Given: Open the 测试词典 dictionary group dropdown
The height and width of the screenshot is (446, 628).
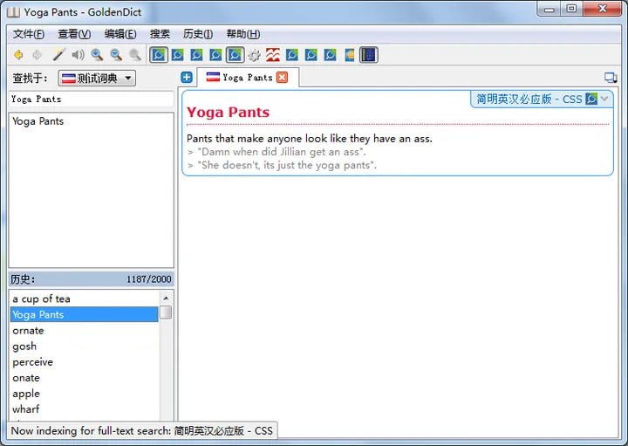Looking at the screenshot, I should click(x=97, y=79).
